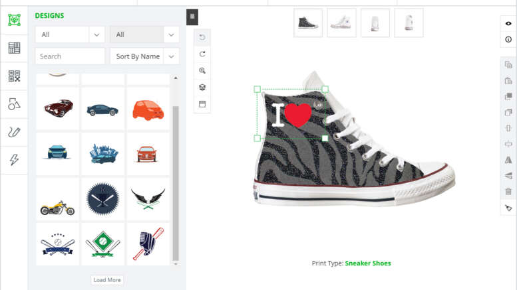Open the product info icon
This screenshot has height=290, width=517.
(x=508, y=39)
